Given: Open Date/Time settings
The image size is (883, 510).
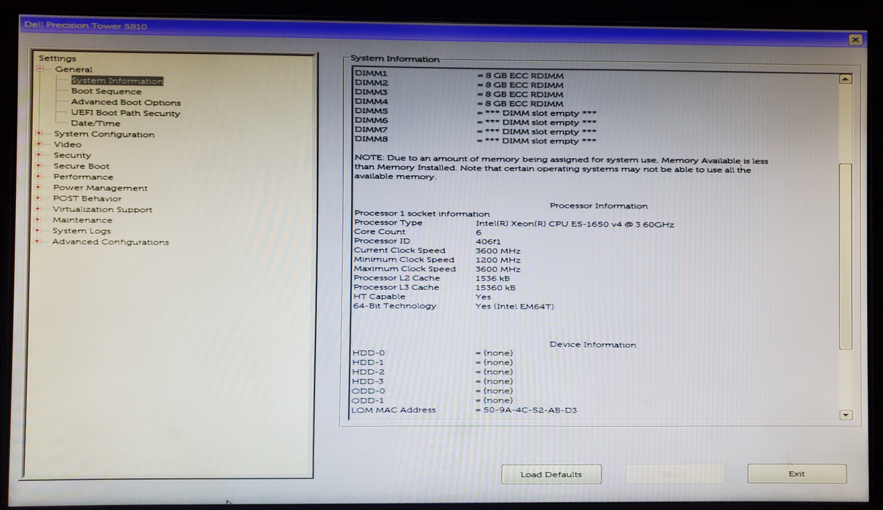Looking at the screenshot, I should point(95,123).
